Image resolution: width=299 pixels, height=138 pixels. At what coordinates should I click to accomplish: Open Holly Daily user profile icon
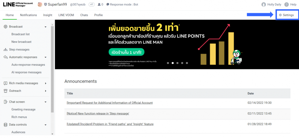click(264, 4)
